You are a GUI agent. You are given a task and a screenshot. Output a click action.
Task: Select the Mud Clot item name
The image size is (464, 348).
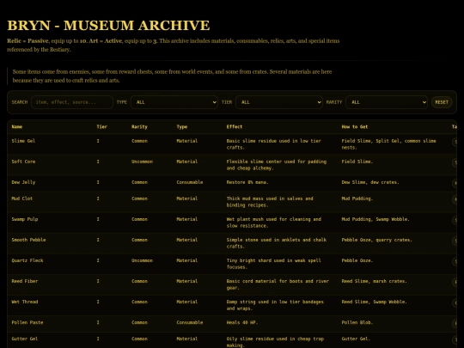[21, 198]
